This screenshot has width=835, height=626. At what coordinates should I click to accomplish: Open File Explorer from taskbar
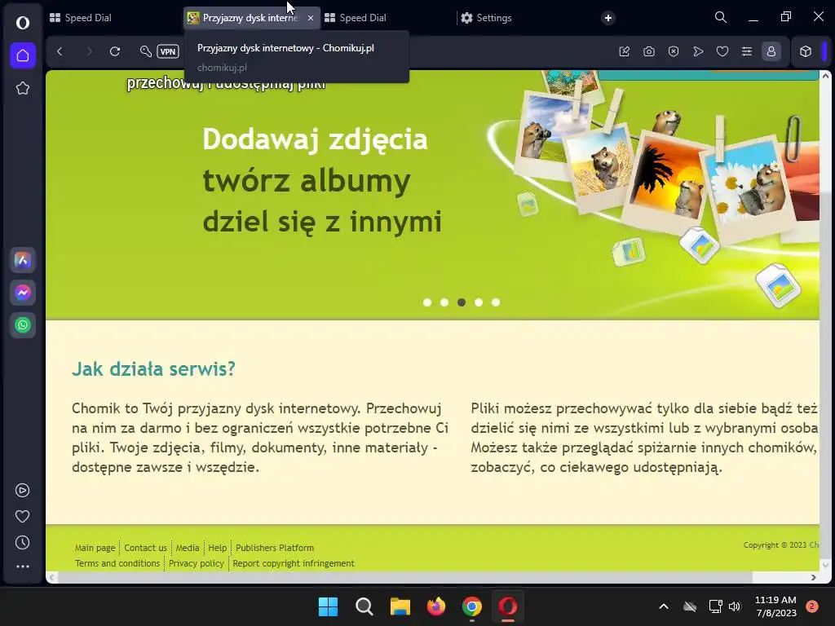(400, 606)
